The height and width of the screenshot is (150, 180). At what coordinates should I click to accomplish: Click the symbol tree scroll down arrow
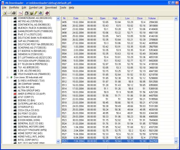pyautogui.click(x=58, y=141)
